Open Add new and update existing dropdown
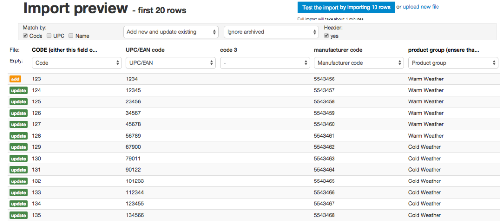 pos(171,32)
